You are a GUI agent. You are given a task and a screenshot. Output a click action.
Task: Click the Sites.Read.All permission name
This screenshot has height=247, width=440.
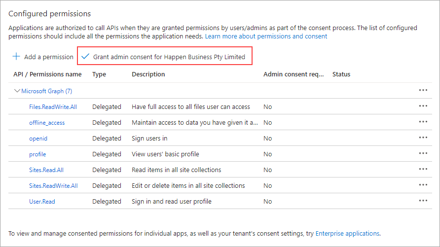(x=46, y=170)
